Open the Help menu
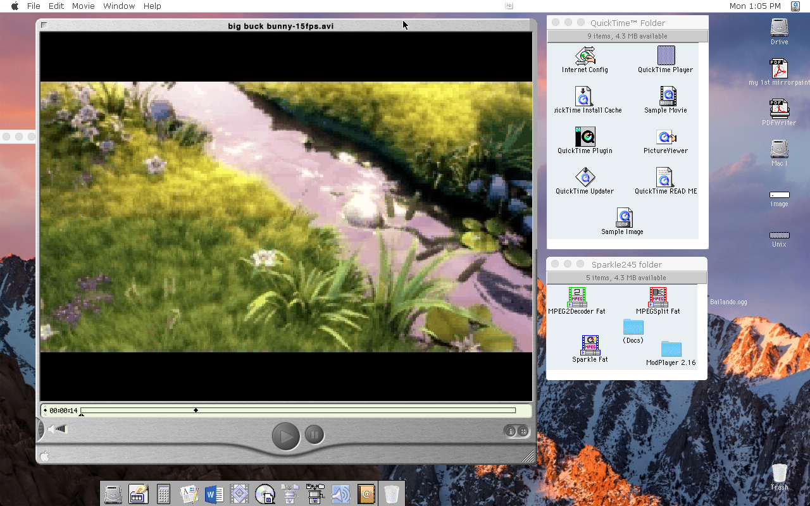The image size is (810, 506). pyautogui.click(x=153, y=6)
